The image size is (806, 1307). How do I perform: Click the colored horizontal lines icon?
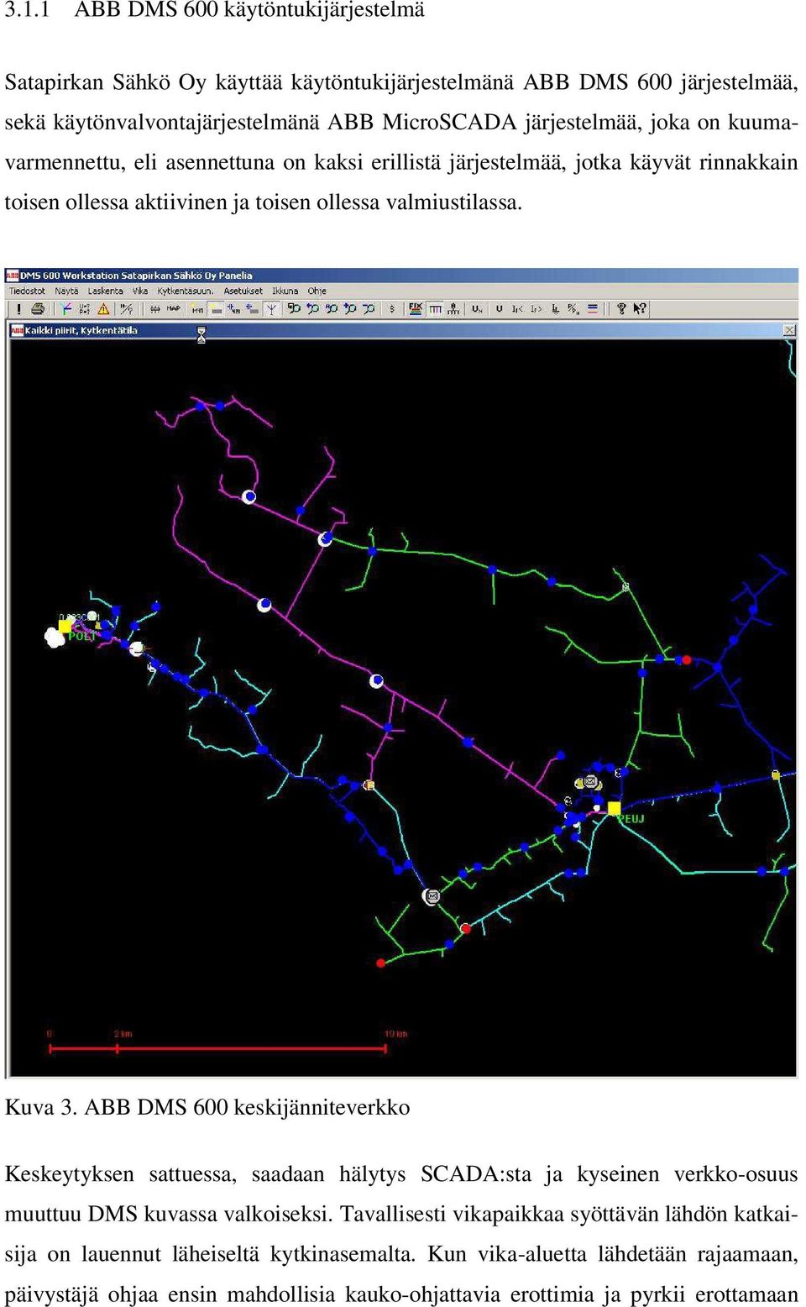[x=593, y=309]
